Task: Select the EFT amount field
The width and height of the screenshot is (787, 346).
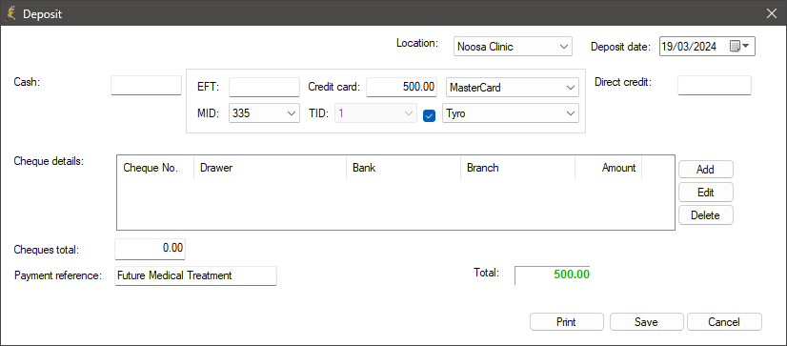Action: point(264,87)
